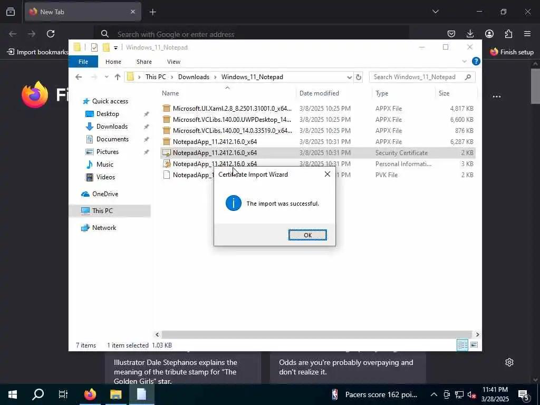Open recent locations dropdown in Explorer
The height and width of the screenshot is (405, 540).
point(107,77)
